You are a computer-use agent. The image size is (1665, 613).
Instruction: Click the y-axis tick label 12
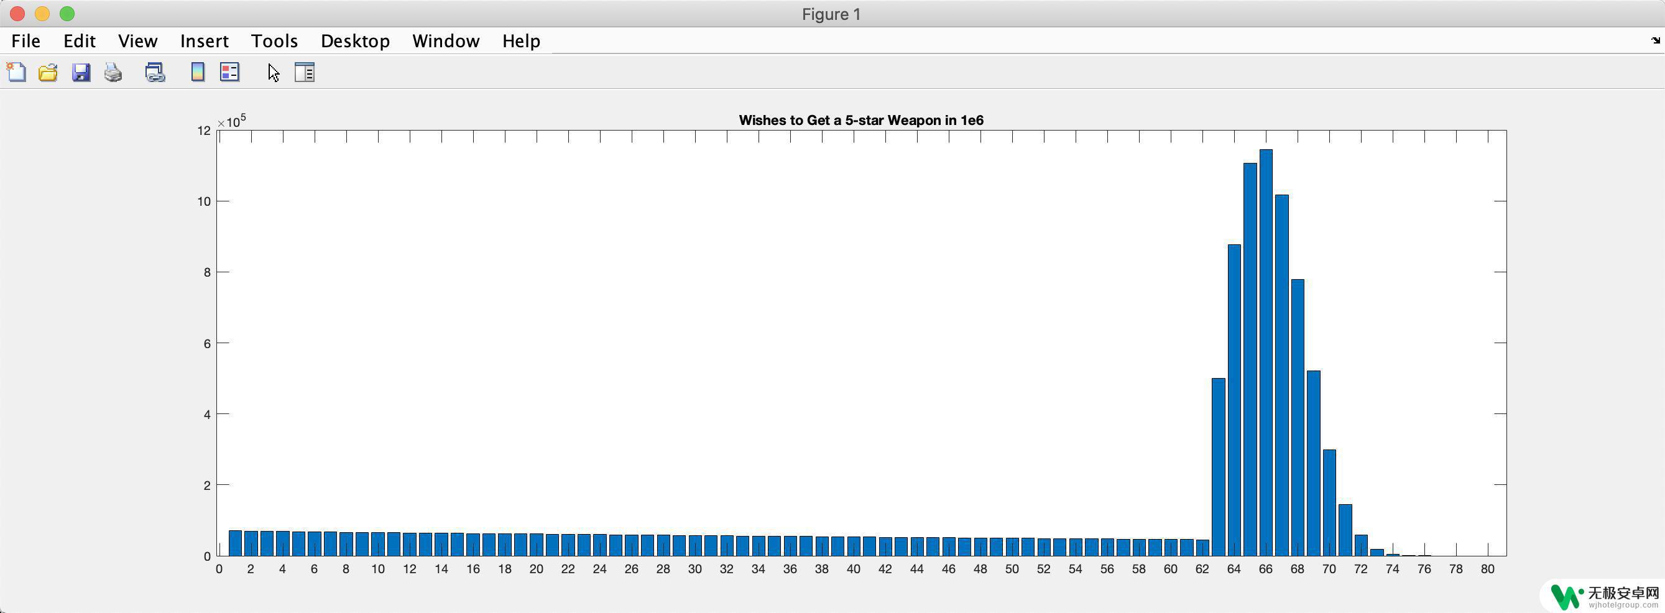click(205, 131)
